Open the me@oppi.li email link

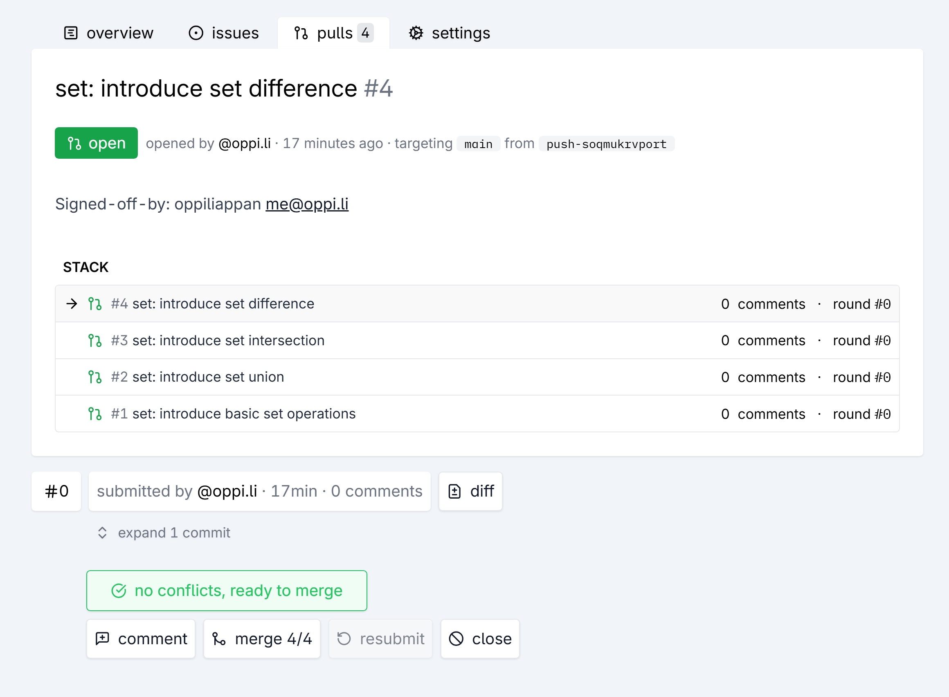click(307, 204)
